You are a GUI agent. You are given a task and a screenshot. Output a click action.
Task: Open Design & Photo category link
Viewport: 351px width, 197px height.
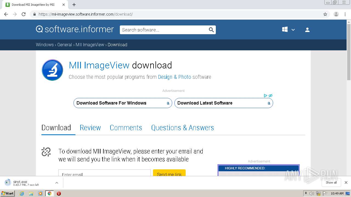point(174,77)
